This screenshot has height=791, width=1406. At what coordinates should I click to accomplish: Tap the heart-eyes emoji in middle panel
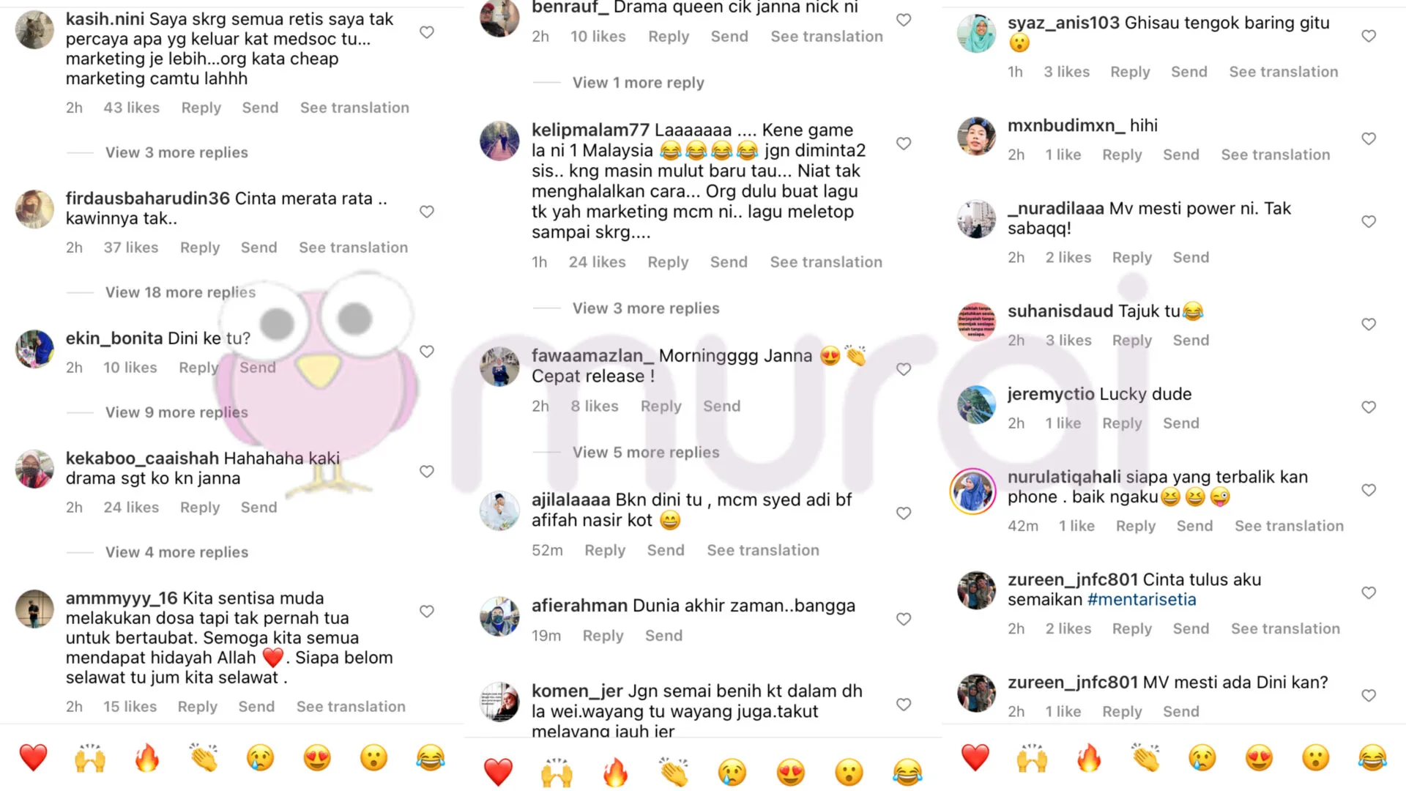tap(791, 772)
